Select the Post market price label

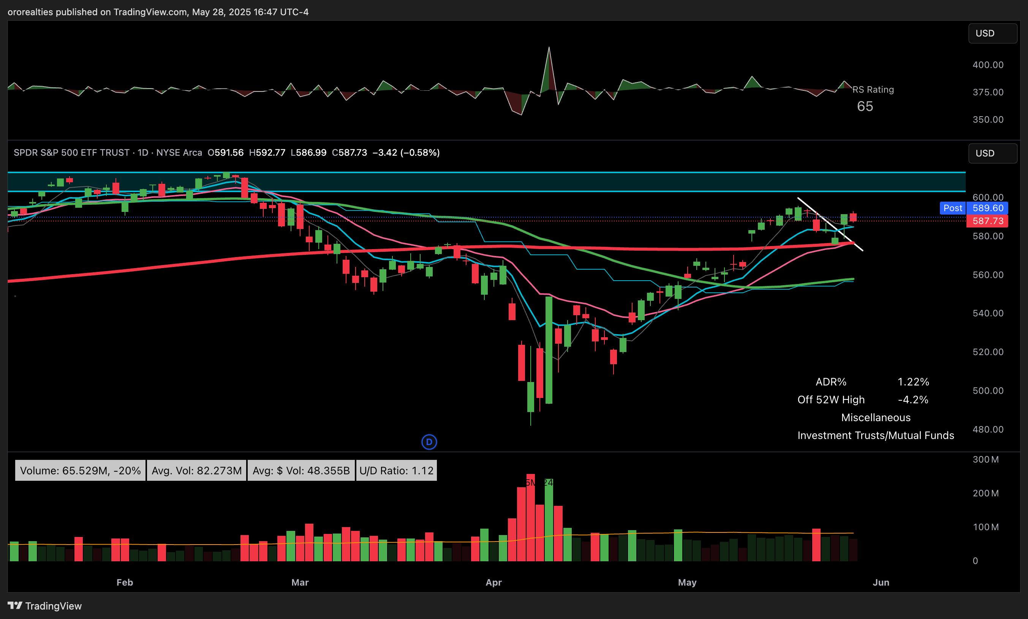pyautogui.click(x=952, y=208)
